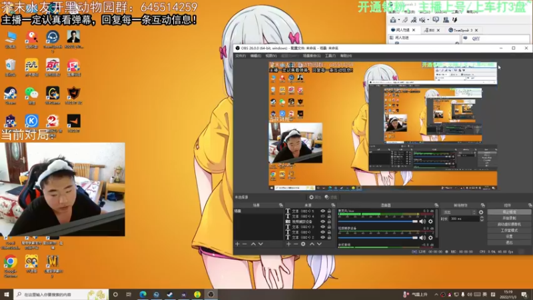Mute the 视频捕获设备 mixer speaker icon
533x300 pixels.
pyautogui.click(x=422, y=238)
